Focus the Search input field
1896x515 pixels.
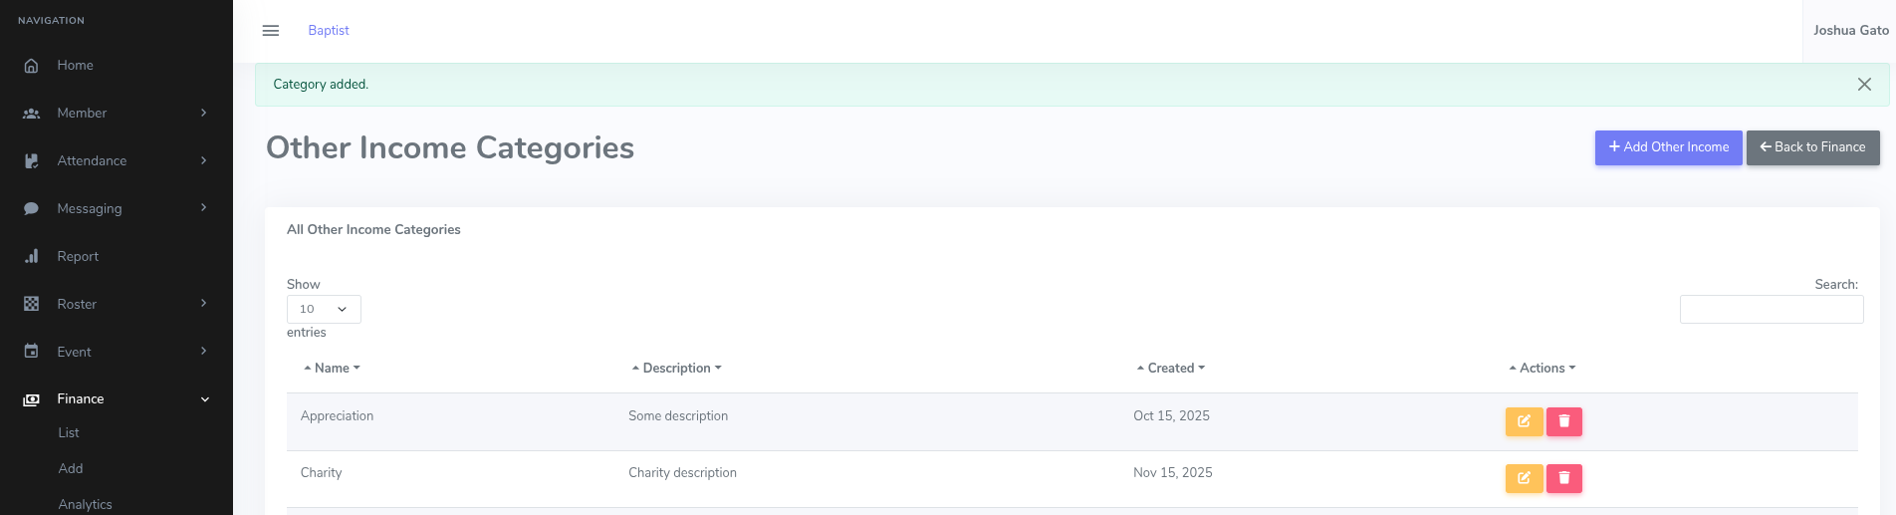[x=1771, y=310]
